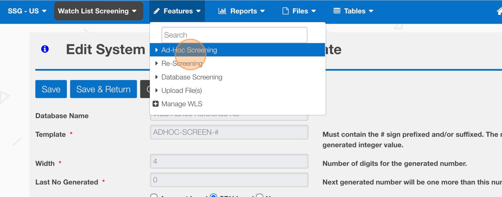Click the pencil icon in Features menu
The image size is (502, 197).
tap(156, 11)
